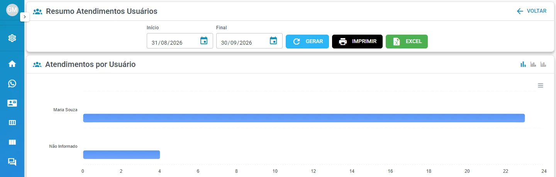Image resolution: width=556 pixels, height=177 pixels.
Task: Select the second gray chart type icon
Action: (533, 64)
